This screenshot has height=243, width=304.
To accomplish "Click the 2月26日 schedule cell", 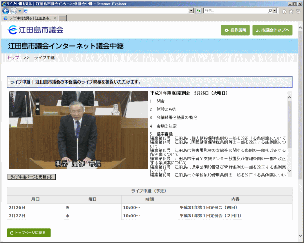I will (x=35, y=208).
